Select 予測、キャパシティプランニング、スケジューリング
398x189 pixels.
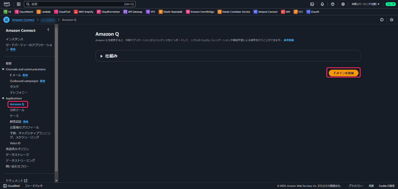point(30,135)
